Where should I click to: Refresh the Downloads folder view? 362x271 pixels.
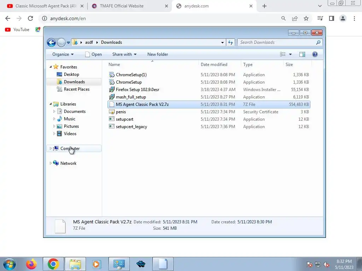[230, 42]
